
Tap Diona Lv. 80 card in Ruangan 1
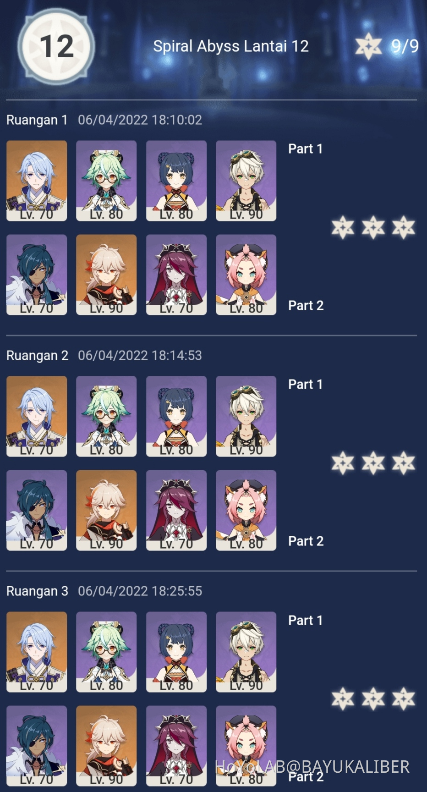pos(246,275)
